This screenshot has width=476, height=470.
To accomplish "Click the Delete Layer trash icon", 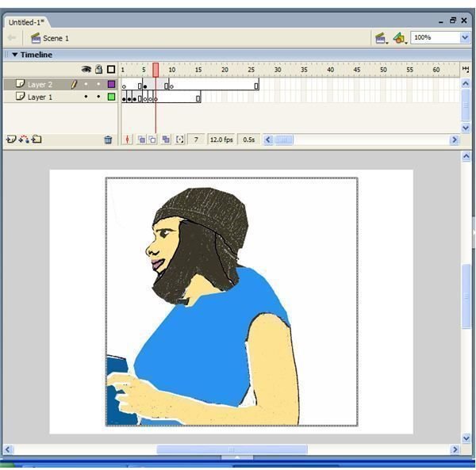I will [108, 139].
